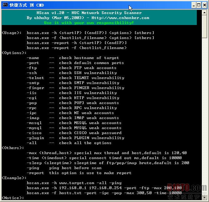The image size is (209, 202).
Task: Click the CMD system menu icon in title bar
Action: point(5,5)
